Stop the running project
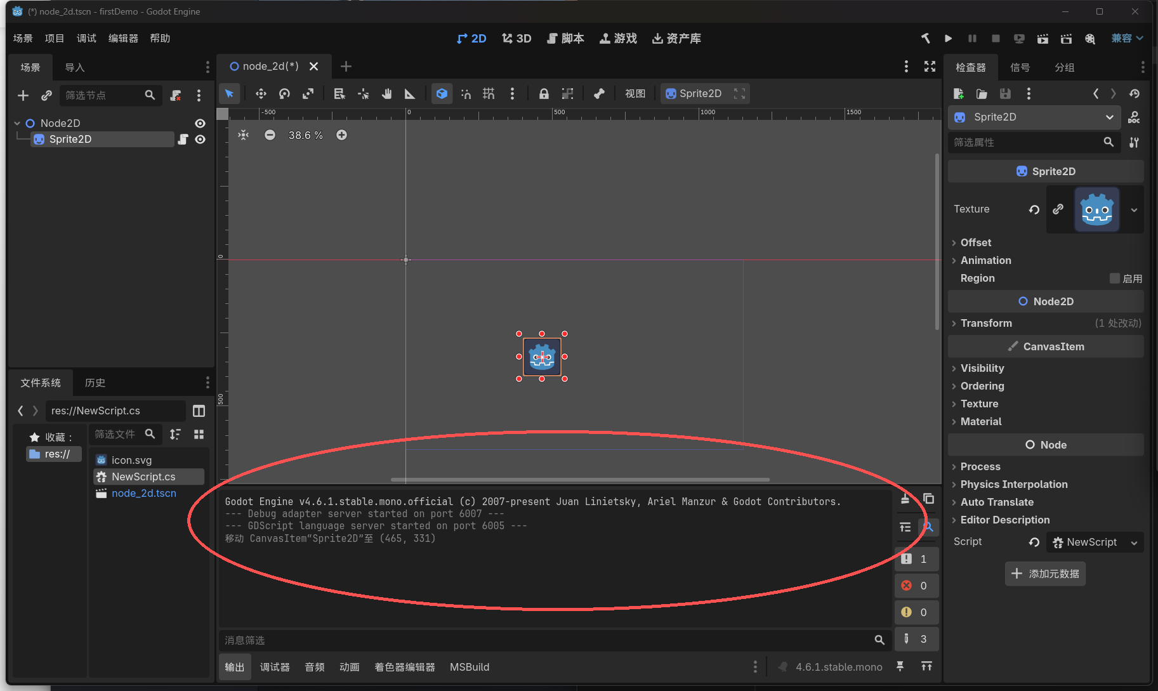1158x691 pixels. pyautogui.click(x=996, y=39)
